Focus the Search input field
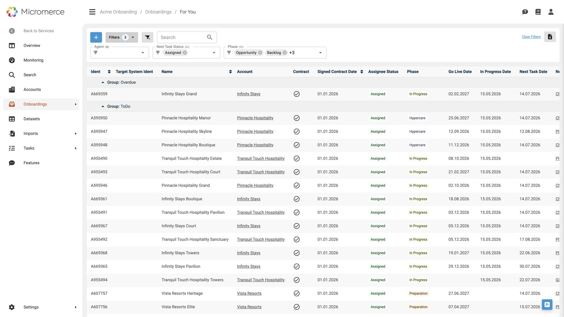564x317 pixels. click(182, 37)
